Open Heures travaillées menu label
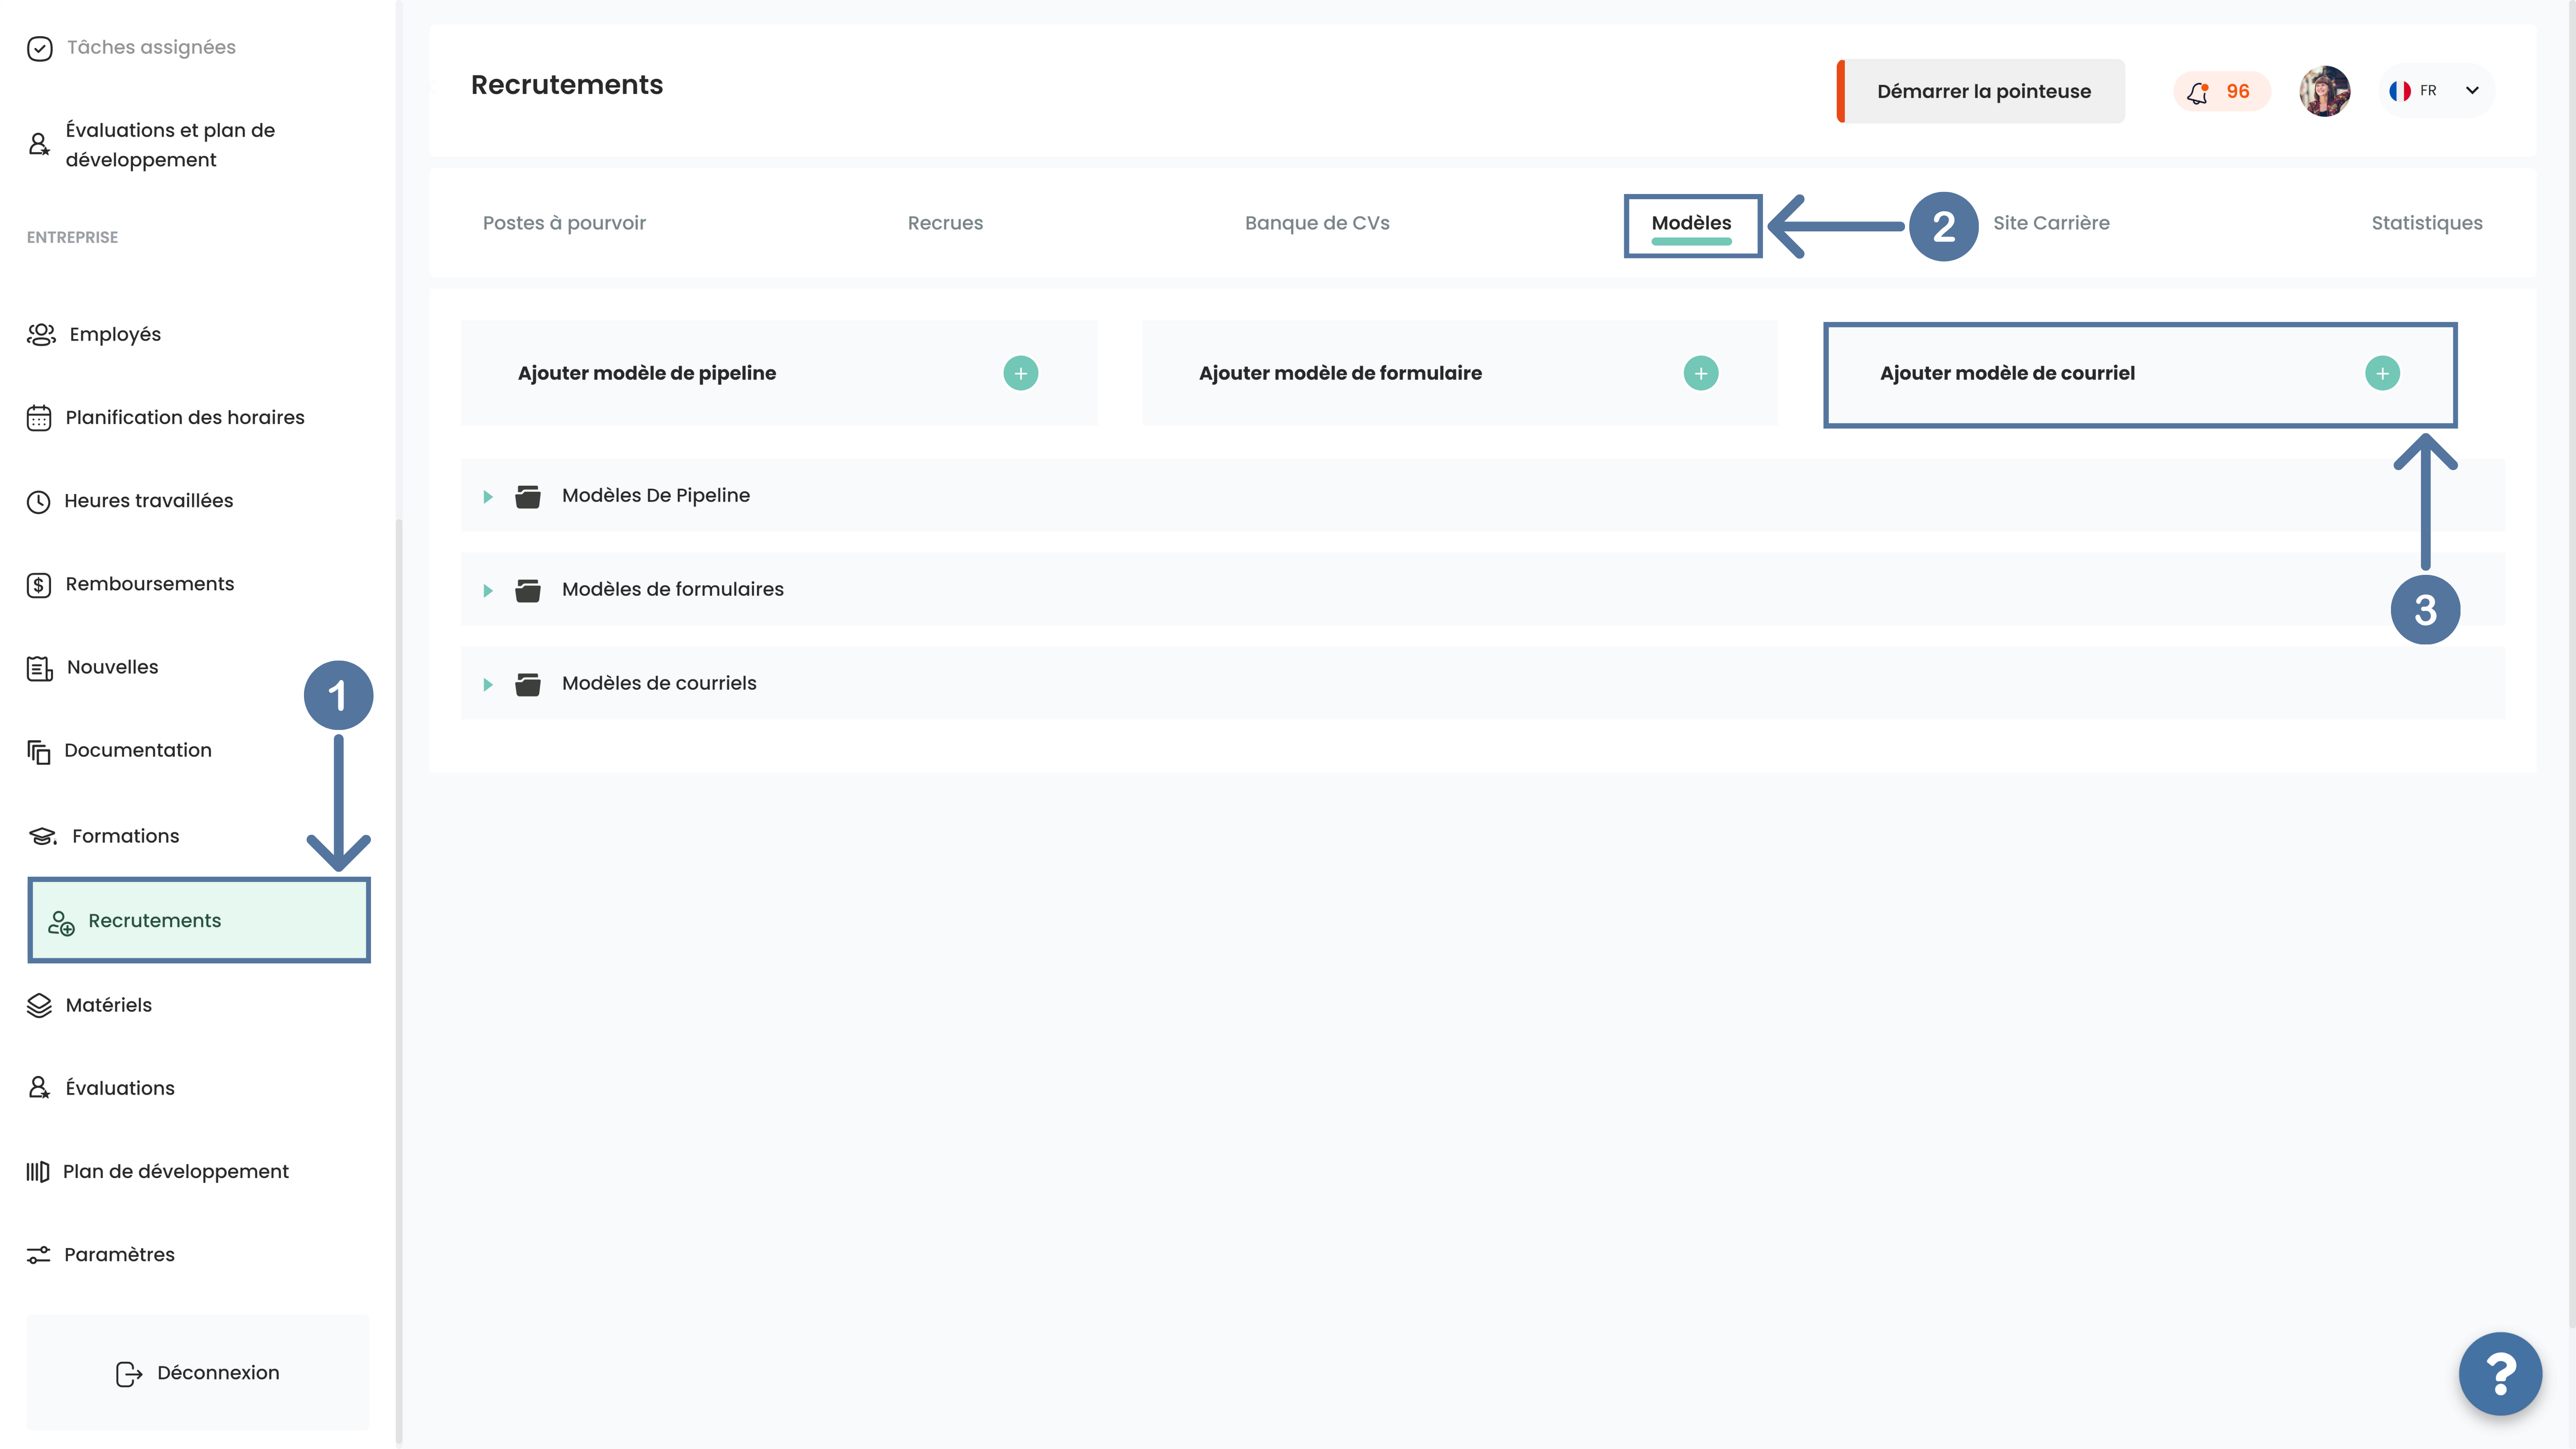Viewport: 2576px width, 1449px height. (x=149, y=500)
